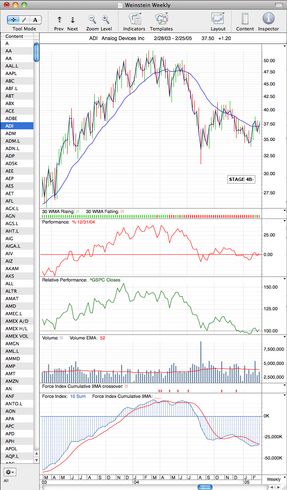Screen dimensions: 287x490
Task: Select AFL in the symbol list
Action: pyautogui.click(x=16, y=201)
